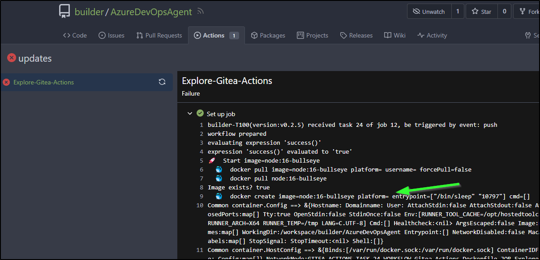Image resolution: width=540 pixels, height=260 pixels.
Task: Click the Activity pulse icon
Action: click(420, 35)
